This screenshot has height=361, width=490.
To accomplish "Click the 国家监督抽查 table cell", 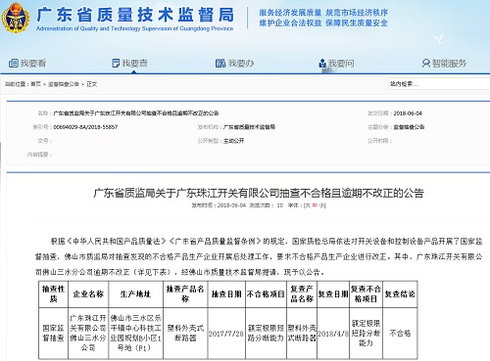I will tap(53, 333).
